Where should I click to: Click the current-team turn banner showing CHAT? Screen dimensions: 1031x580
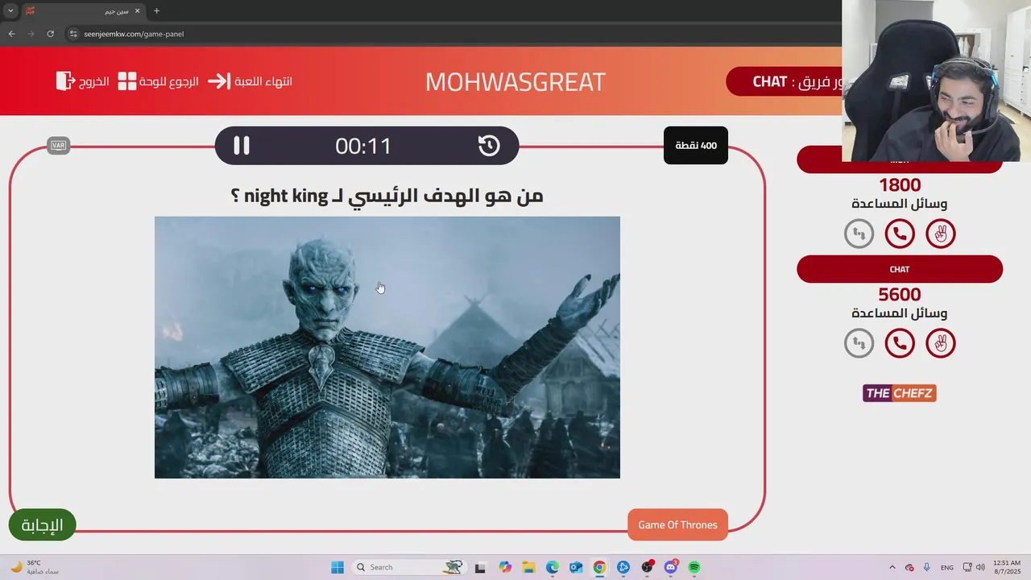pyautogui.click(x=785, y=81)
